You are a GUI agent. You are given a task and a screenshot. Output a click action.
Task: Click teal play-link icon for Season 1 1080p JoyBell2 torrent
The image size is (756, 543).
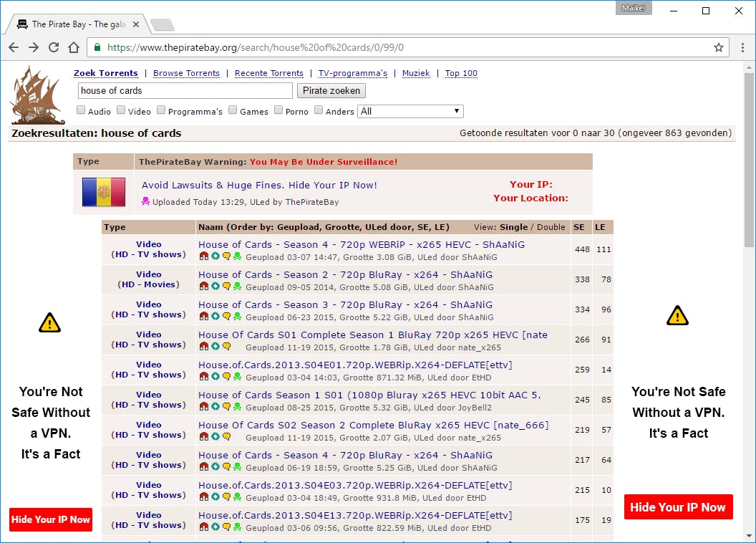click(215, 407)
